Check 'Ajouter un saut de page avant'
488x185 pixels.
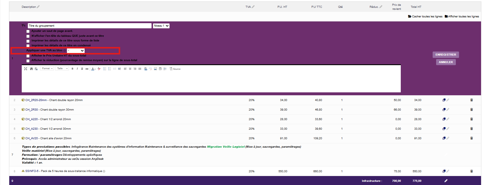click(x=28, y=31)
